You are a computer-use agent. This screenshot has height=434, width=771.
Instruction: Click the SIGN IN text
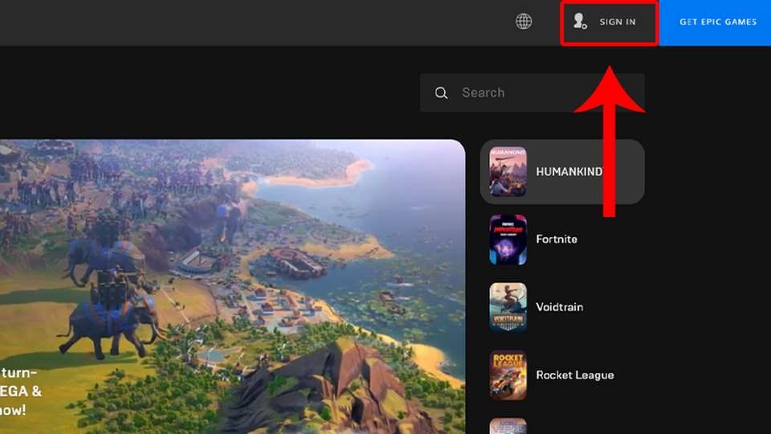click(x=618, y=23)
